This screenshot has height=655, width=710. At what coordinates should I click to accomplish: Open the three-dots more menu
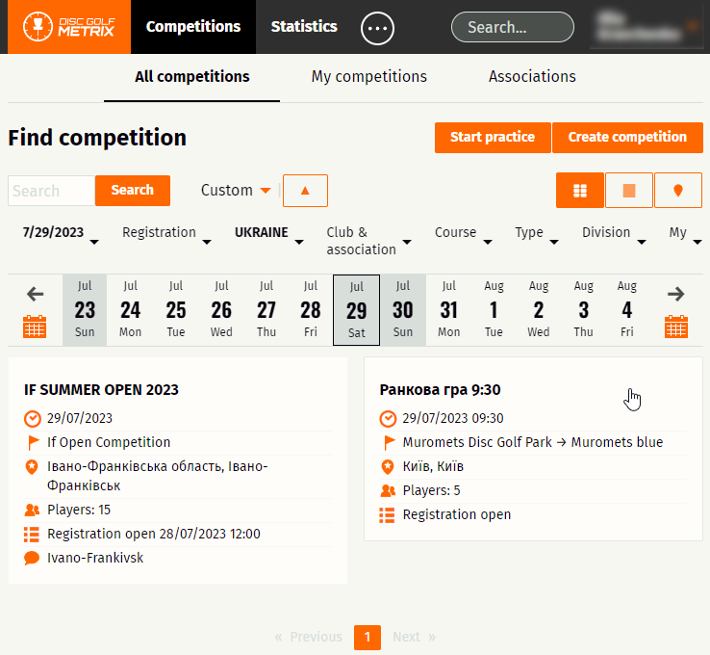coord(377,28)
